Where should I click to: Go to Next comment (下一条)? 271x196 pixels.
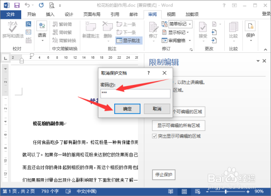pyautogui.click(x=126, y=32)
